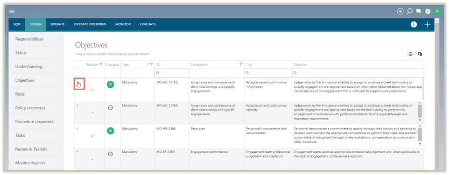
Task: Toggle the Relevant checkmark for MO-HR-2 BrE
Action: 92,136
